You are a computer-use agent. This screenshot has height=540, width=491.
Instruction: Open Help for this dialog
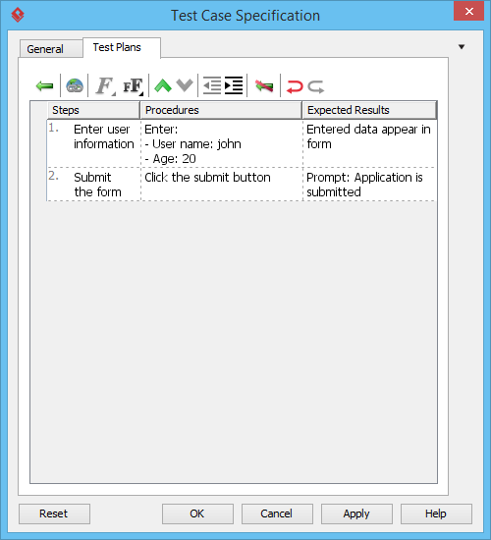(x=436, y=513)
